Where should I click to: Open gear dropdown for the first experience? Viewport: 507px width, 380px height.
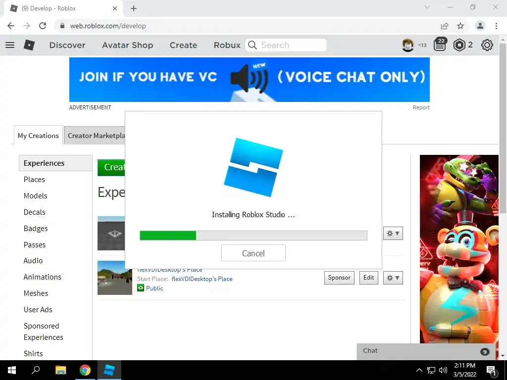(393, 234)
